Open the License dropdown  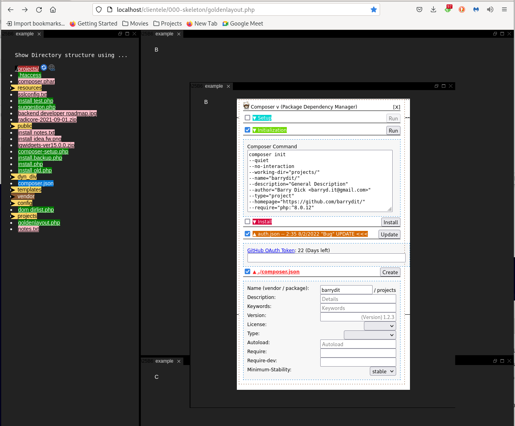[379, 326]
